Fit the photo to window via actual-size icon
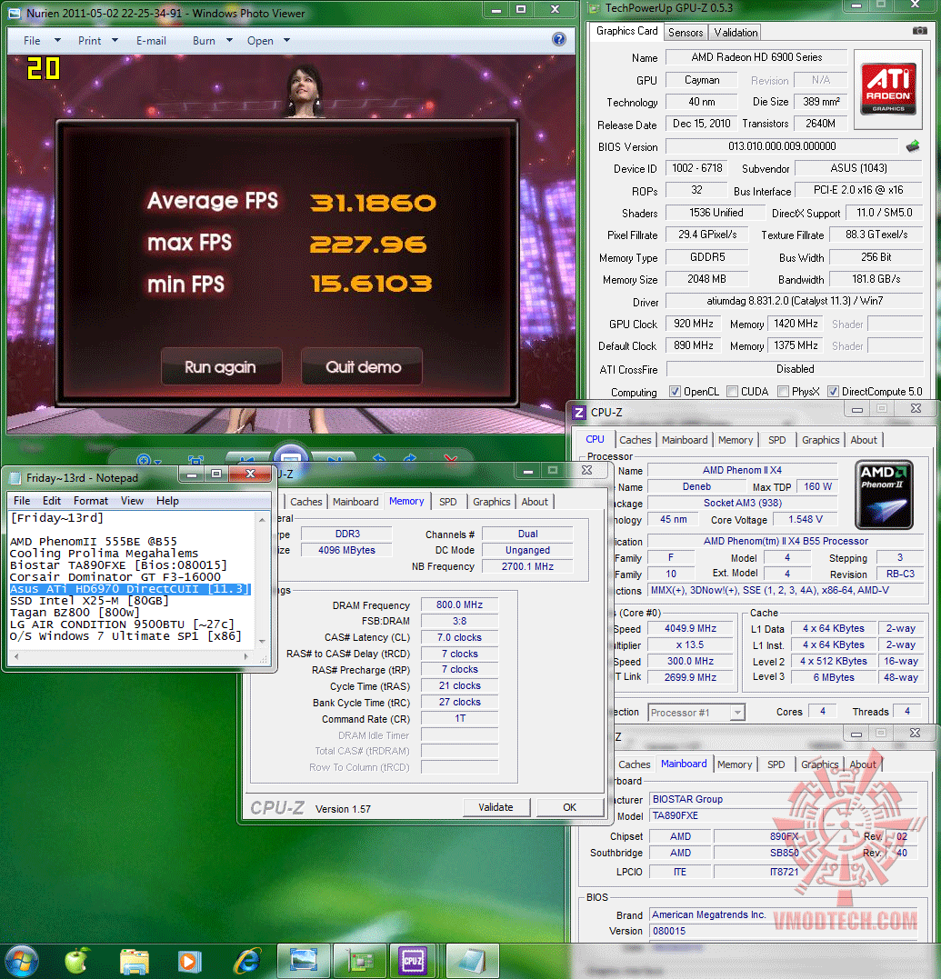Image resolution: width=941 pixels, height=979 pixels. (195, 460)
